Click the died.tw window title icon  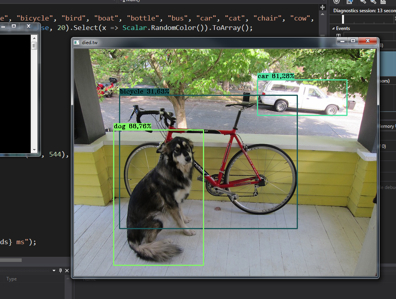pos(76,43)
